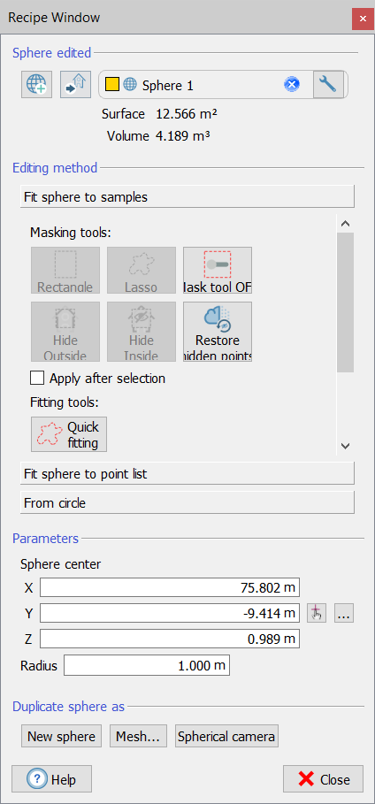Click the import selection house-arrow icon

click(75, 85)
